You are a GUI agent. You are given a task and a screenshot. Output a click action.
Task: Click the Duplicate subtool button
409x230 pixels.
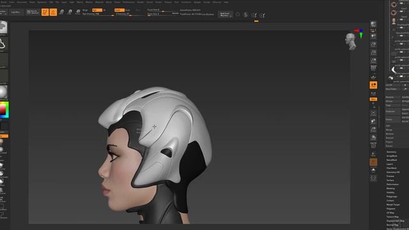click(392, 111)
